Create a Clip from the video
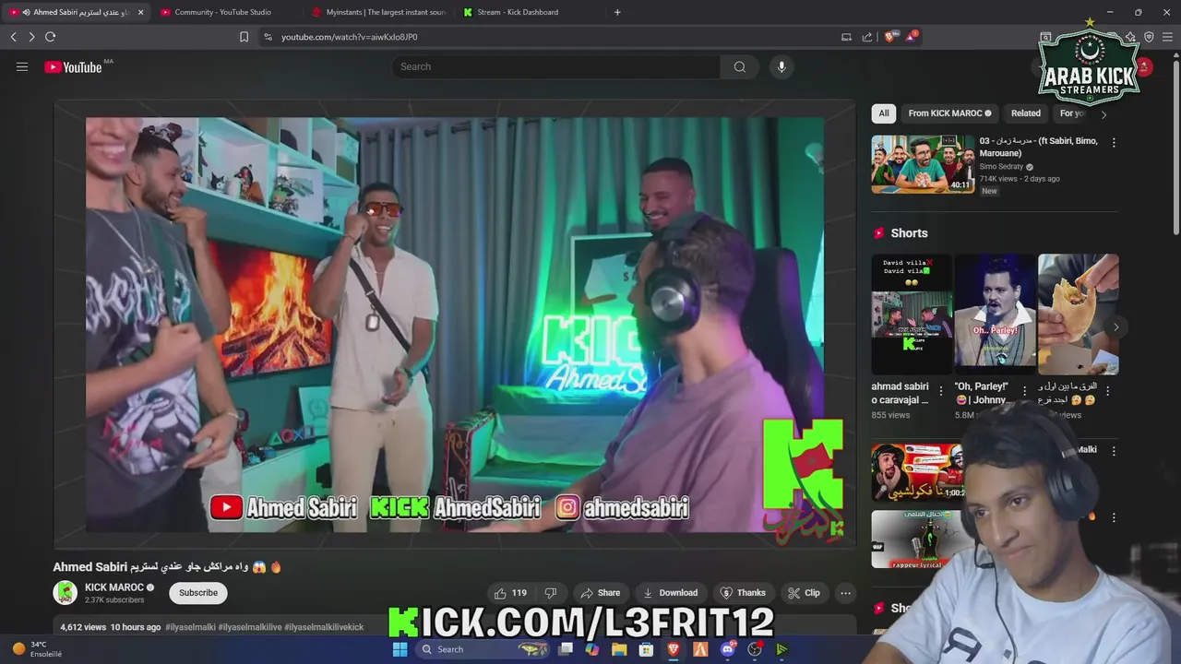Screen dimensions: 1181x664 coord(804,593)
